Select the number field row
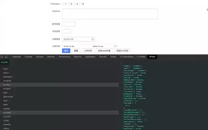This screenshot has height=130, width=208. click(x=59, y=84)
